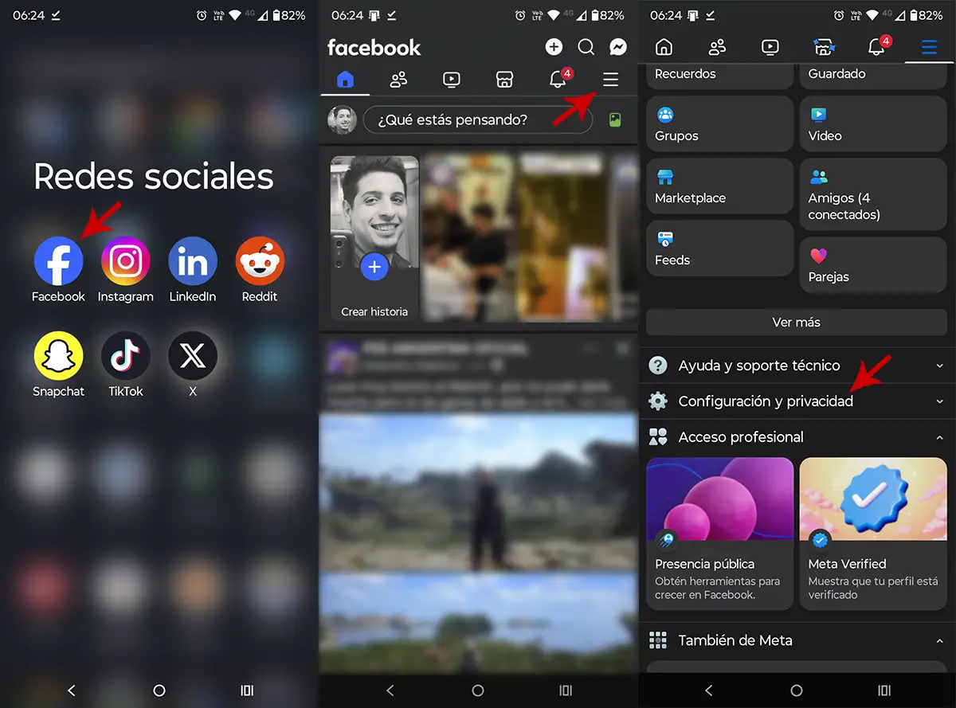
Task: Open the Grupos shortcut tile
Action: pyautogui.click(x=719, y=124)
